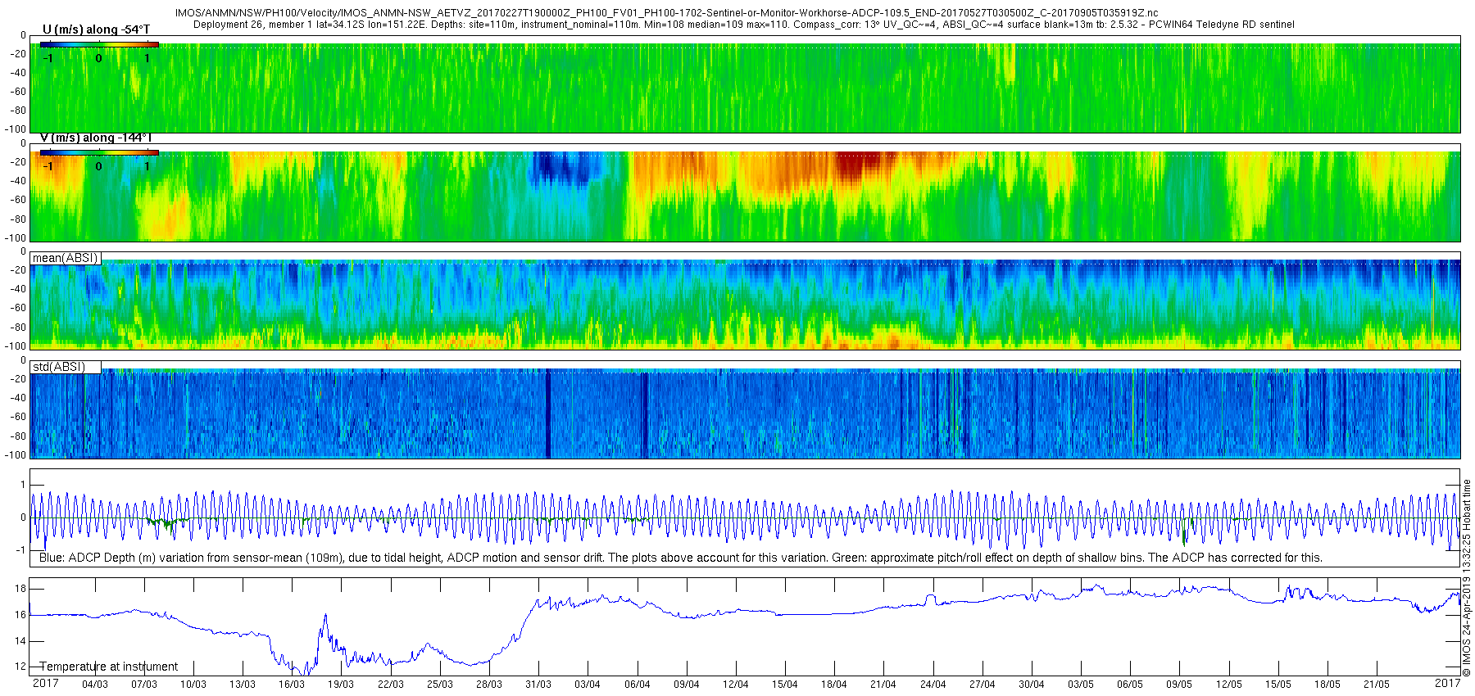Click the '19/03' date tick label
This screenshot has height=696, width=1475.
coord(341,685)
